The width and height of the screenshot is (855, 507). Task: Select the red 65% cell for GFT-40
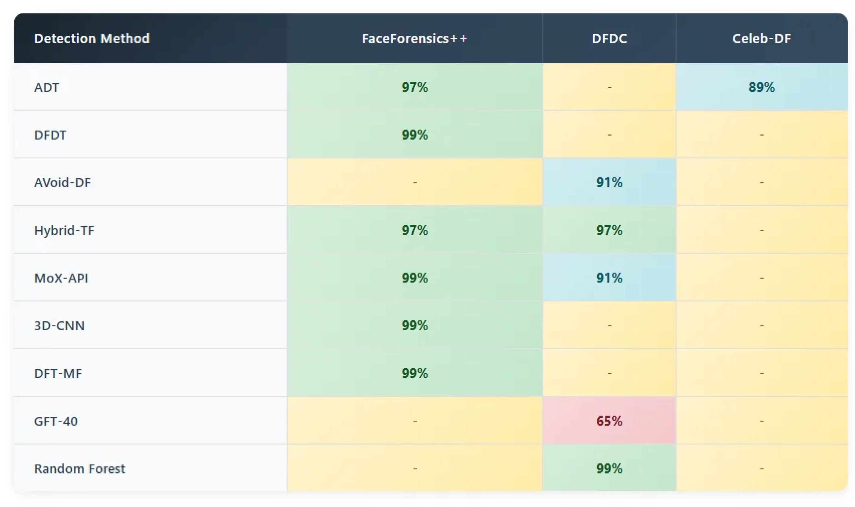click(x=609, y=421)
